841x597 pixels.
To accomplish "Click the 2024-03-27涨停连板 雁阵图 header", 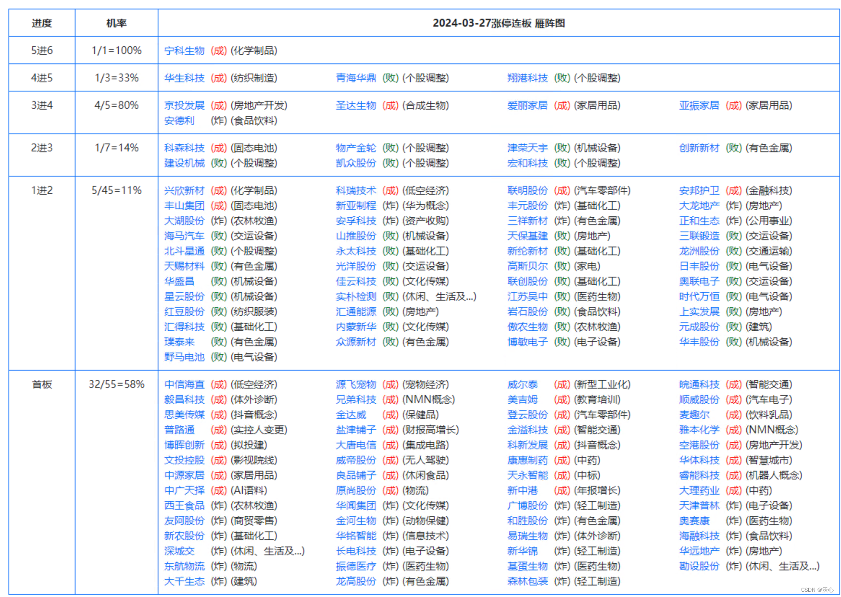I will [x=499, y=23].
